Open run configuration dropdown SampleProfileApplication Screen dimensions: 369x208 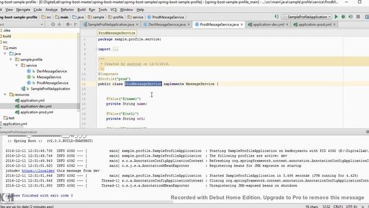(x=307, y=17)
